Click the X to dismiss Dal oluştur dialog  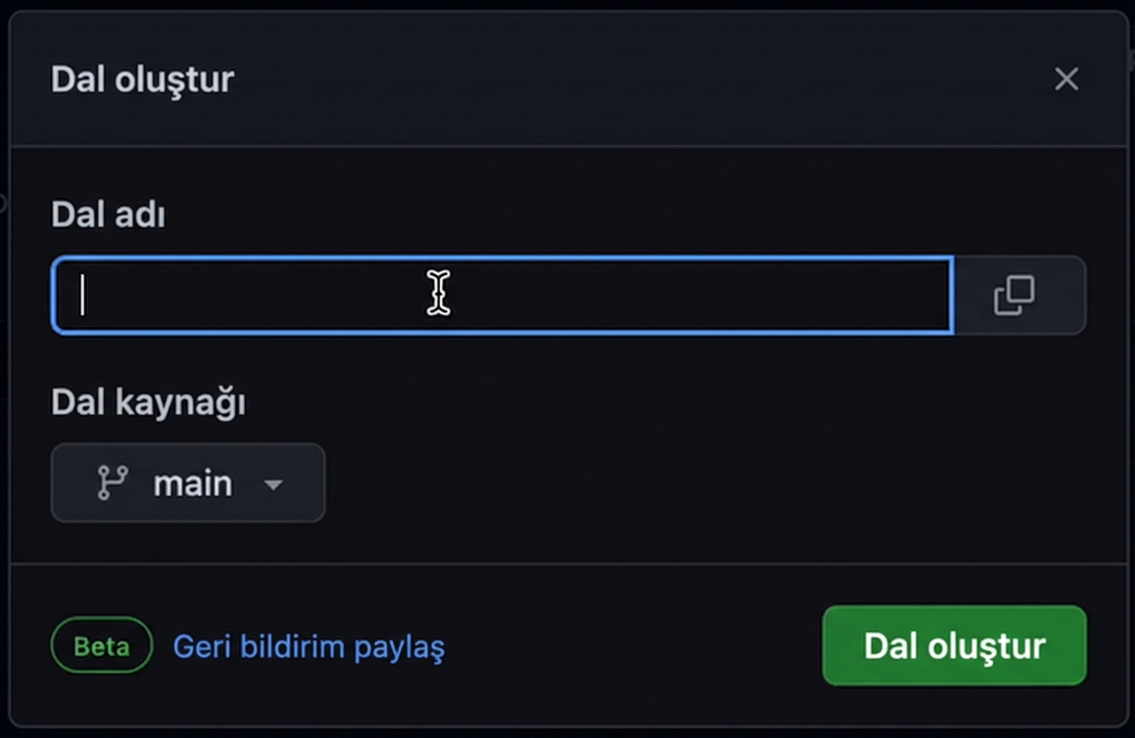pos(1066,79)
